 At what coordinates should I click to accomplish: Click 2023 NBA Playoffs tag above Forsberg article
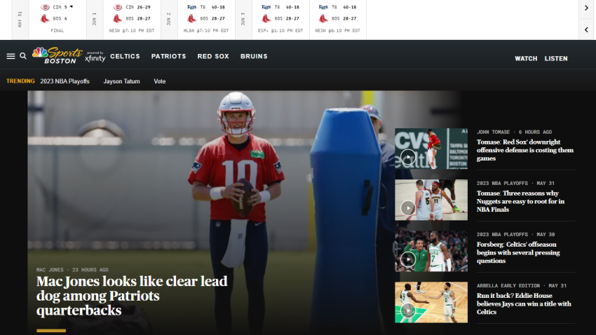(502, 234)
